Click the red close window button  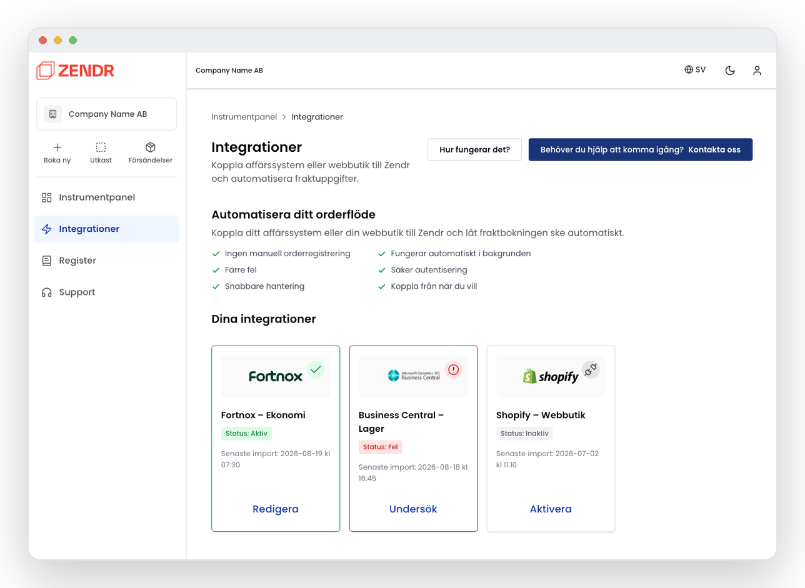pyautogui.click(x=42, y=41)
